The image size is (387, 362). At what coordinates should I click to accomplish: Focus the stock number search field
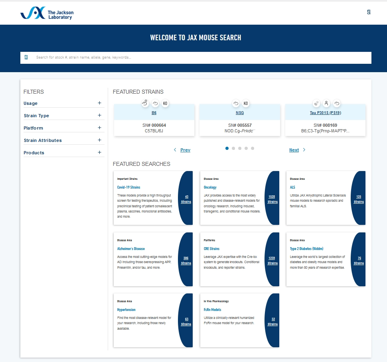pyautogui.click(x=199, y=57)
